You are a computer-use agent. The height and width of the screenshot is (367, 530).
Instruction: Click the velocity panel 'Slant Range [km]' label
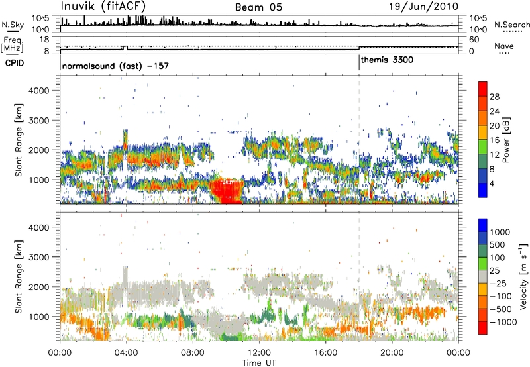(x=19, y=276)
